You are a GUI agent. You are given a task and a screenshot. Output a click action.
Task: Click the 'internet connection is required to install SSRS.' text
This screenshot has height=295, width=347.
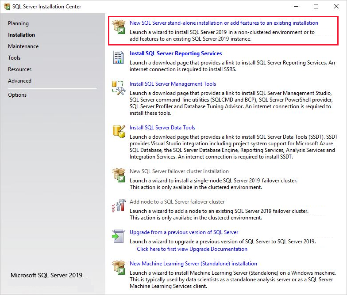(x=183, y=69)
